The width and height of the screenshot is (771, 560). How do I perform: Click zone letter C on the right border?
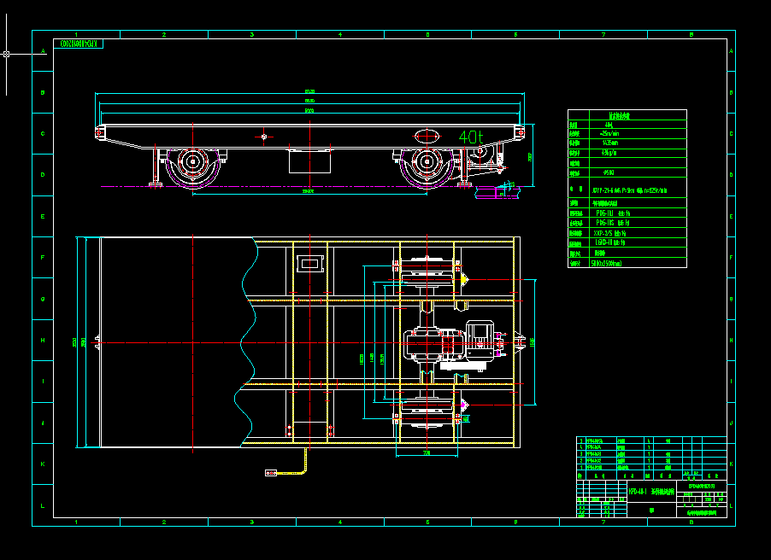click(x=731, y=134)
